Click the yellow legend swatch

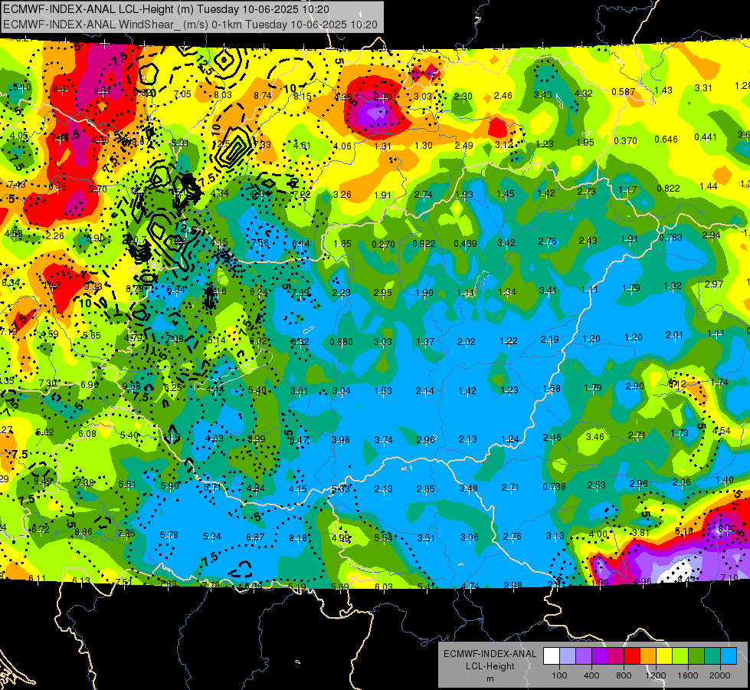(664, 656)
